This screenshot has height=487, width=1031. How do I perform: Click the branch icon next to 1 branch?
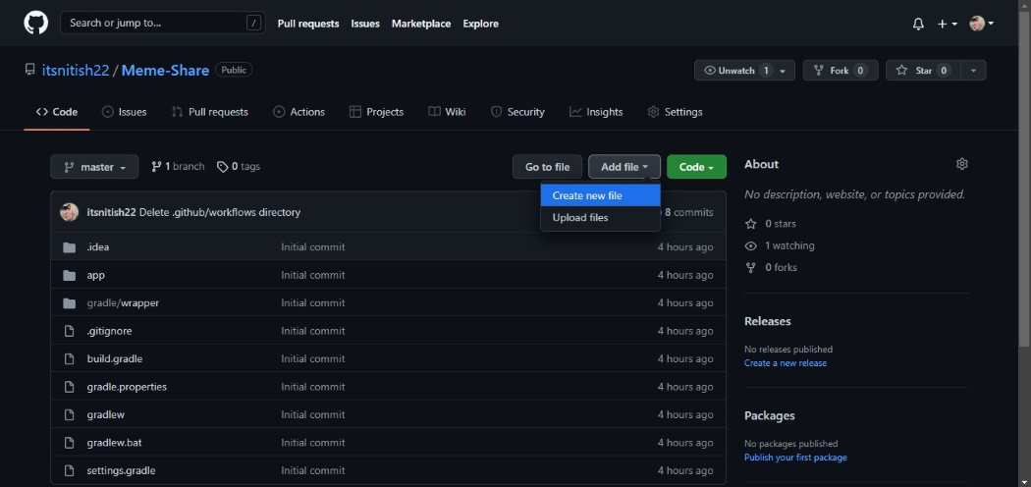point(156,167)
